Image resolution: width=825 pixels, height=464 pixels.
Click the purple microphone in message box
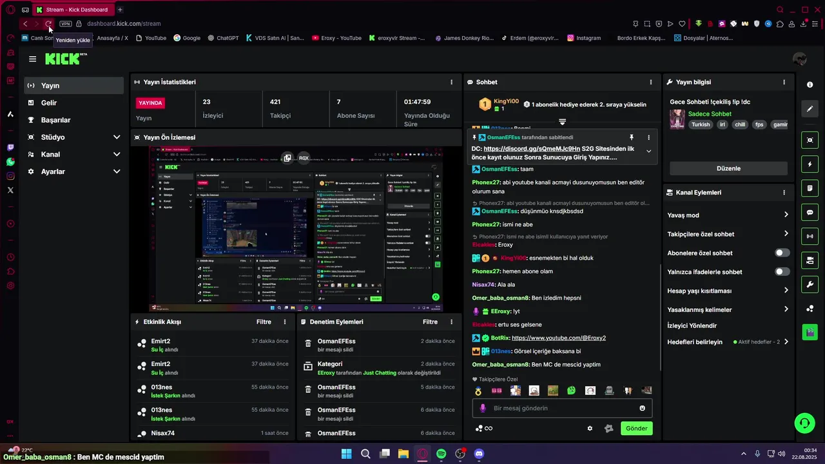483,408
